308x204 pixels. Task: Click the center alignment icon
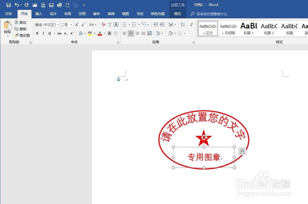(x=131, y=33)
